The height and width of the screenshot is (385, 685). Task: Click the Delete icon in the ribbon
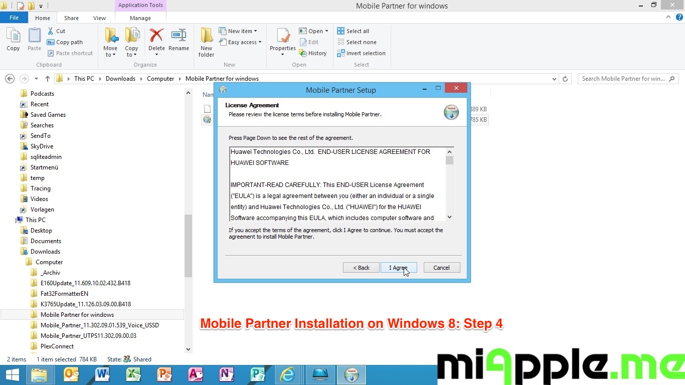[156, 36]
